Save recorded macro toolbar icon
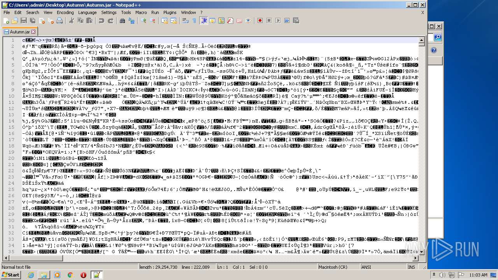This screenshot has height=280, width=498. [296, 21]
